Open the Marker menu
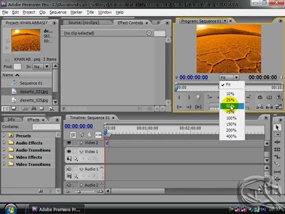The height and width of the screenshot is (214, 285). tap(76, 12)
